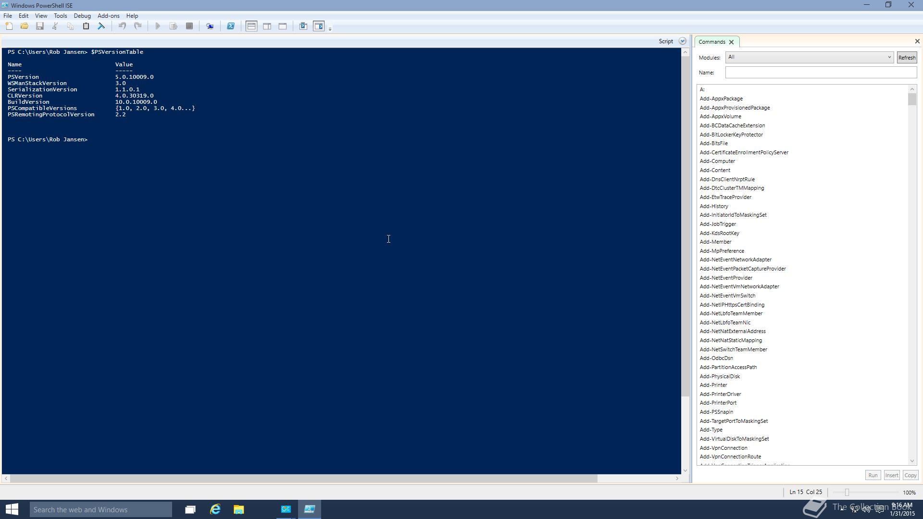
Task: Open the Edit menu
Action: [24, 16]
